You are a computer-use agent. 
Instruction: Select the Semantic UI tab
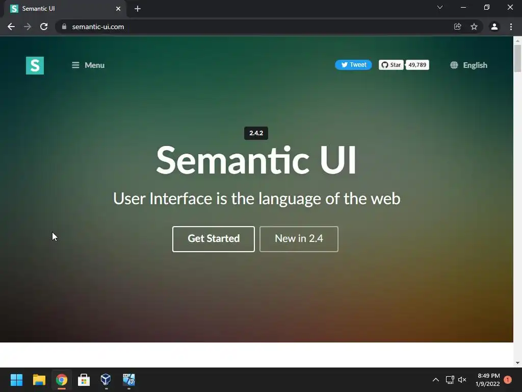pos(65,9)
